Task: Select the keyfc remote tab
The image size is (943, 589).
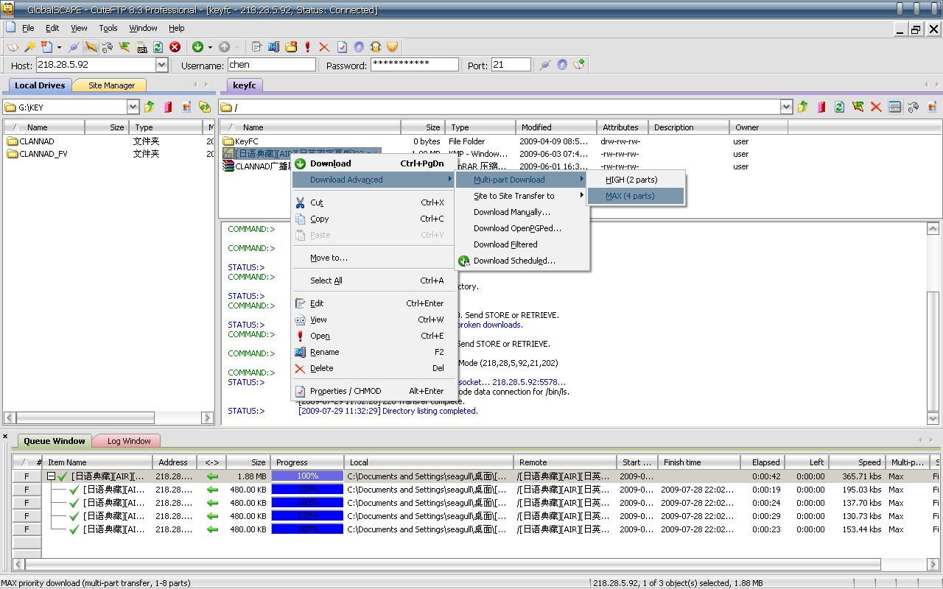Action: click(245, 85)
